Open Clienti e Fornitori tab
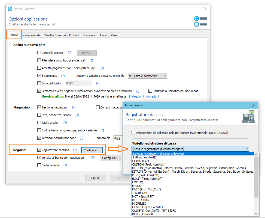This screenshot has width=265, height=218. (x=54, y=35)
